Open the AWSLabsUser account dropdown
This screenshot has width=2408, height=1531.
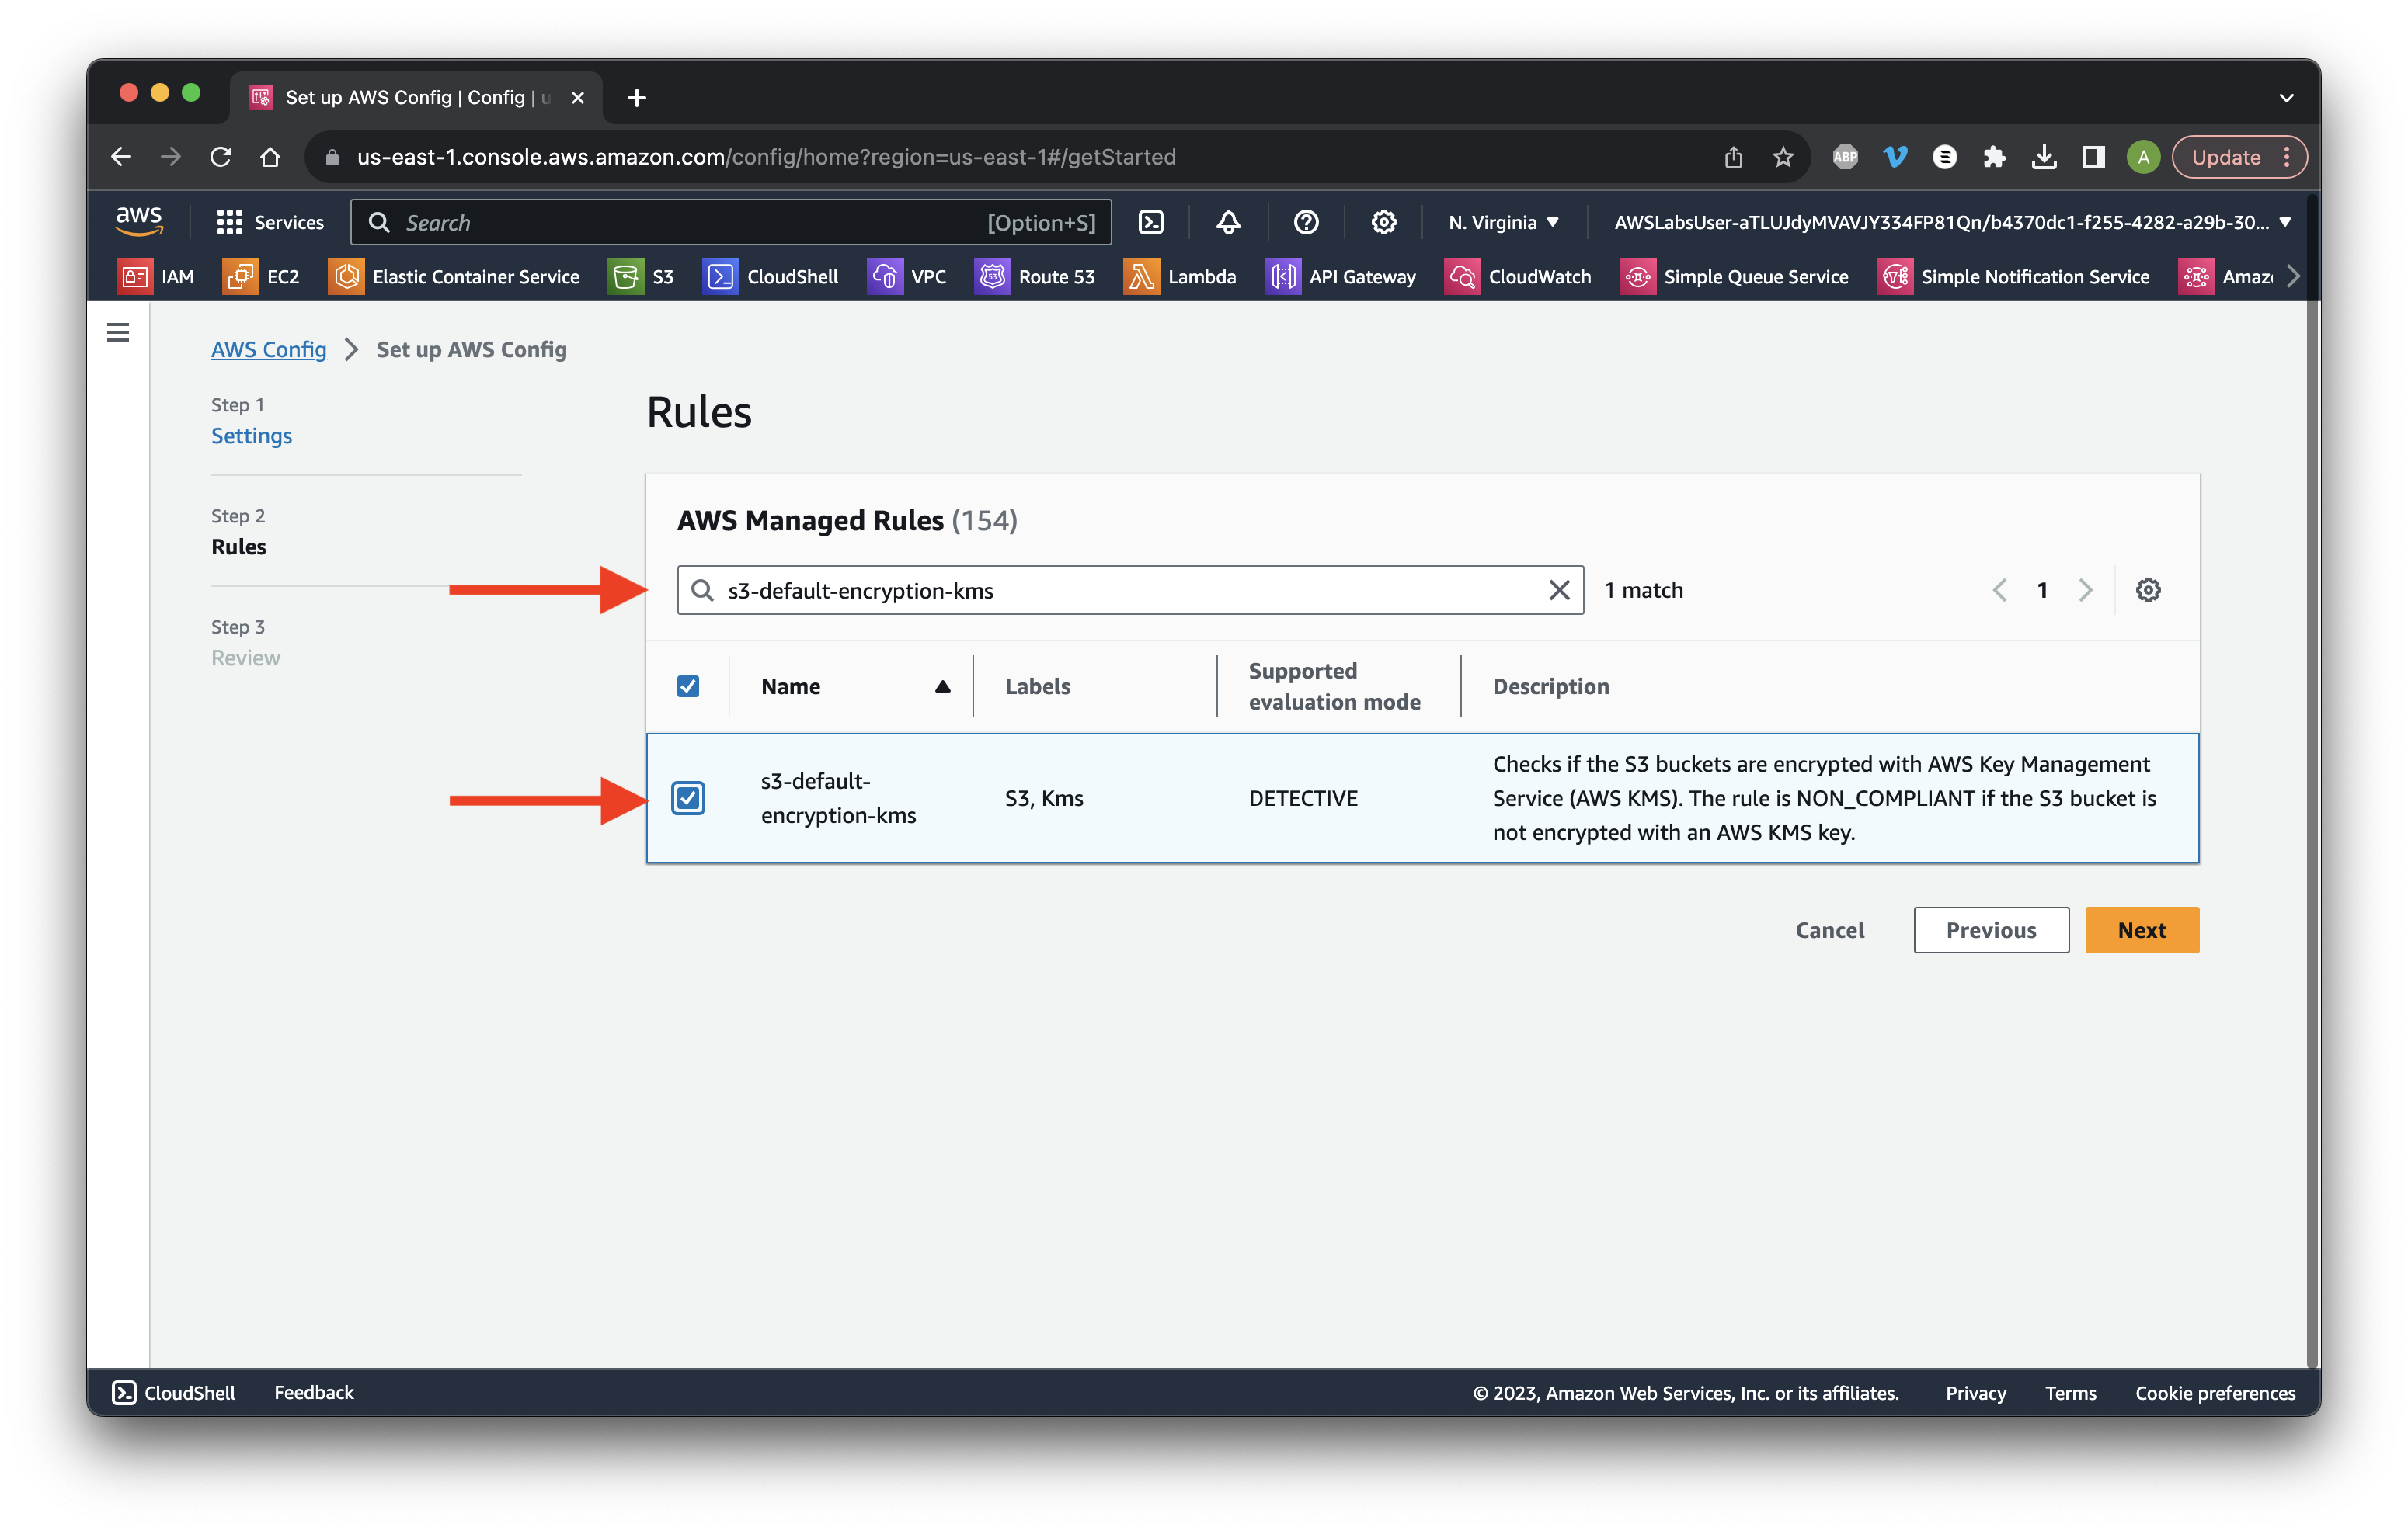coord(1952,222)
